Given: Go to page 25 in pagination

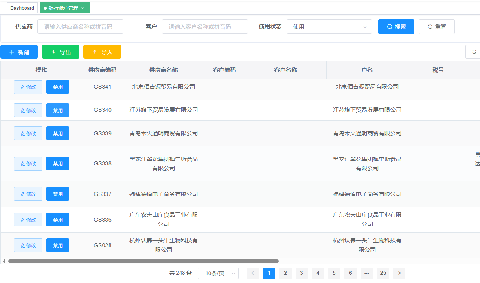Looking at the screenshot, I should [x=383, y=273].
